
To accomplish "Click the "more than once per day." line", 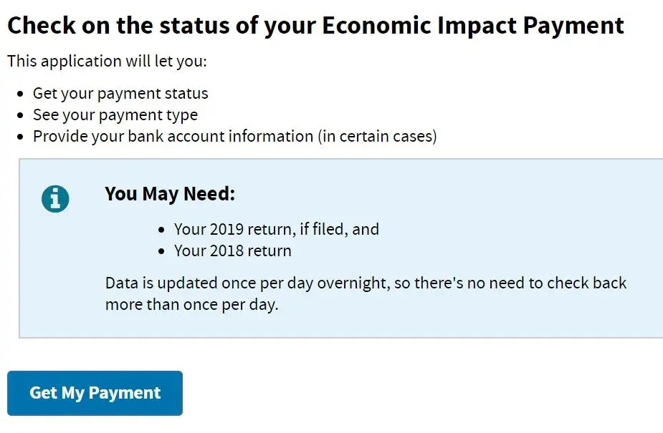I will (191, 304).
